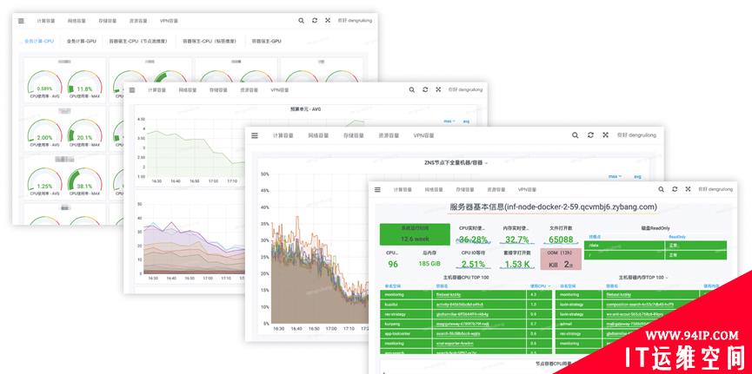Click the gauge showing 0.589% CPU AVG
Viewport: 752px width, 374px height.
[x=44, y=84]
